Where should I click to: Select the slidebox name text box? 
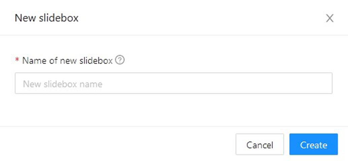click(173, 83)
